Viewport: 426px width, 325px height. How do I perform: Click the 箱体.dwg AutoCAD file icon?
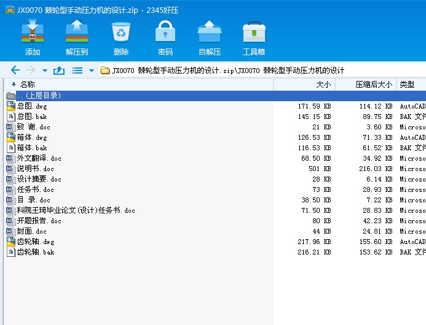(x=10, y=137)
